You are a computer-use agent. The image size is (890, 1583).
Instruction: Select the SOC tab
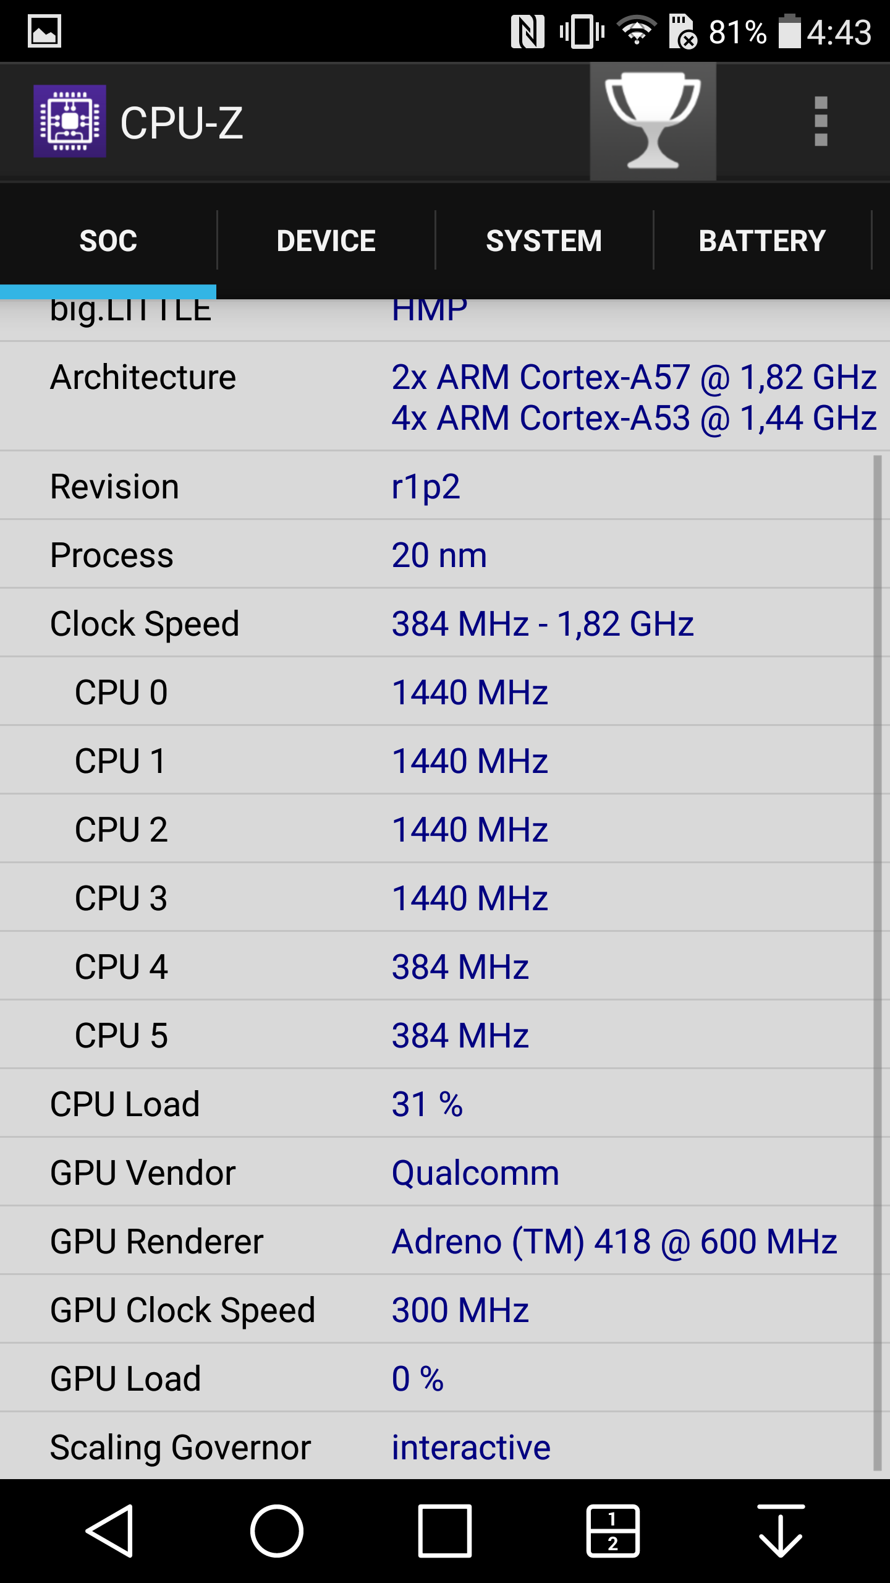coord(108,241)
